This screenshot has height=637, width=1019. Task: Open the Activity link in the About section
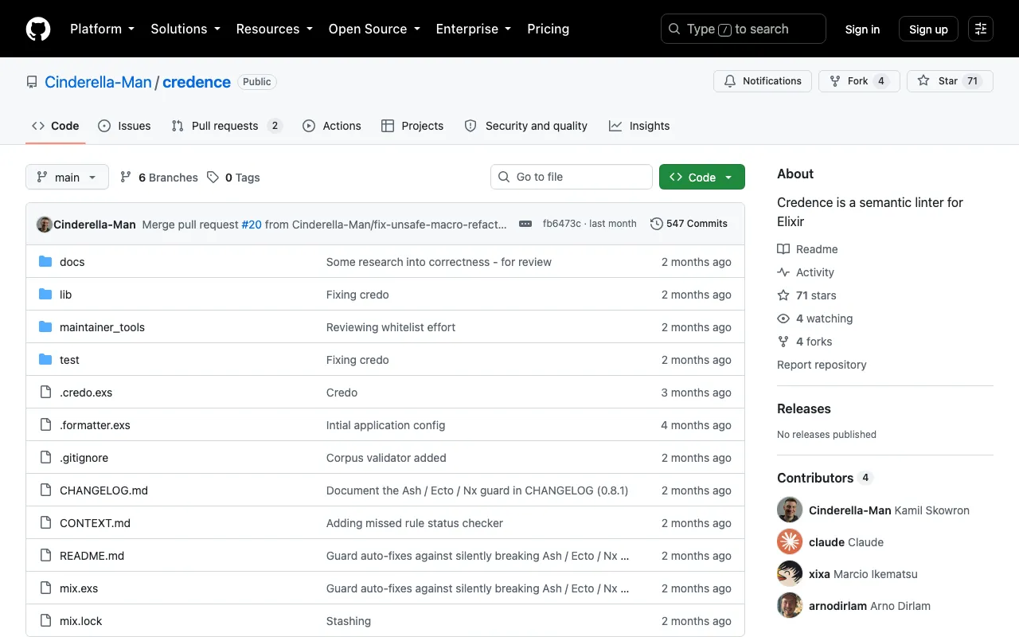(x=806, y=272)
